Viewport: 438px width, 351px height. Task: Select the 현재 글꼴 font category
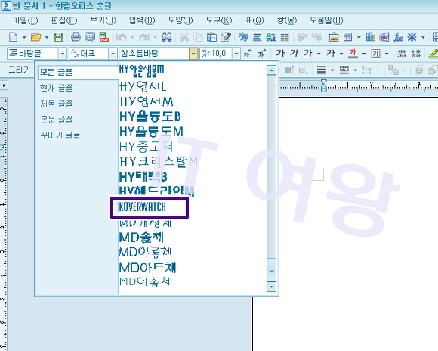point(57,88)
